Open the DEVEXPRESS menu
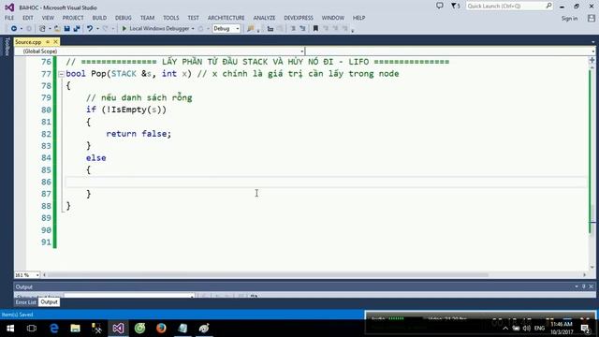Image resolution: width=599 pixels, height=337 pixels. click(x=299, y=18)
